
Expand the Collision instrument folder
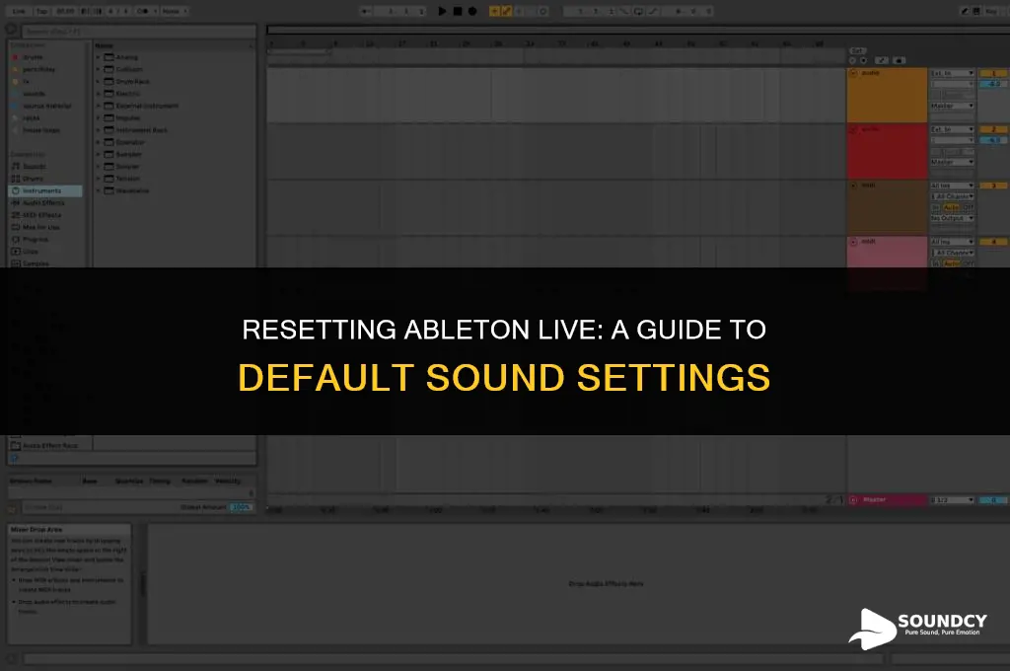(98, 70)
